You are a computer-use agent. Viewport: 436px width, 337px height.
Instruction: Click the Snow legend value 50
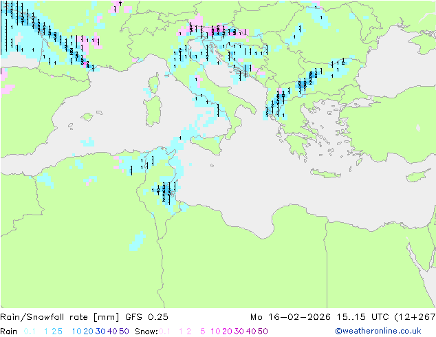pos(263,331)
